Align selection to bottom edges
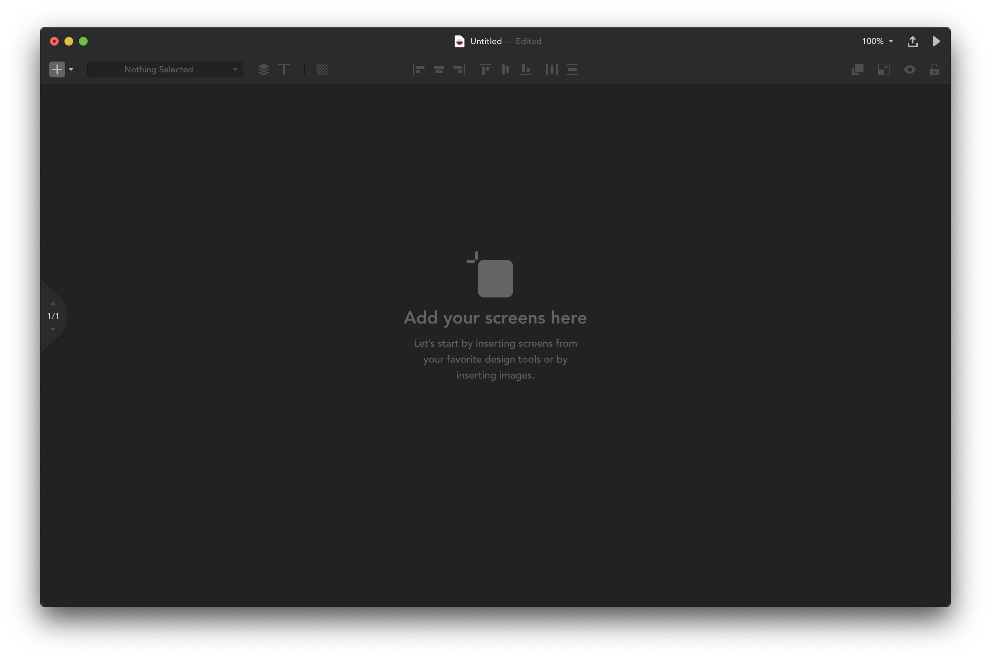The height and width of the screenshot is (660, 991). [x=526, y=69]
